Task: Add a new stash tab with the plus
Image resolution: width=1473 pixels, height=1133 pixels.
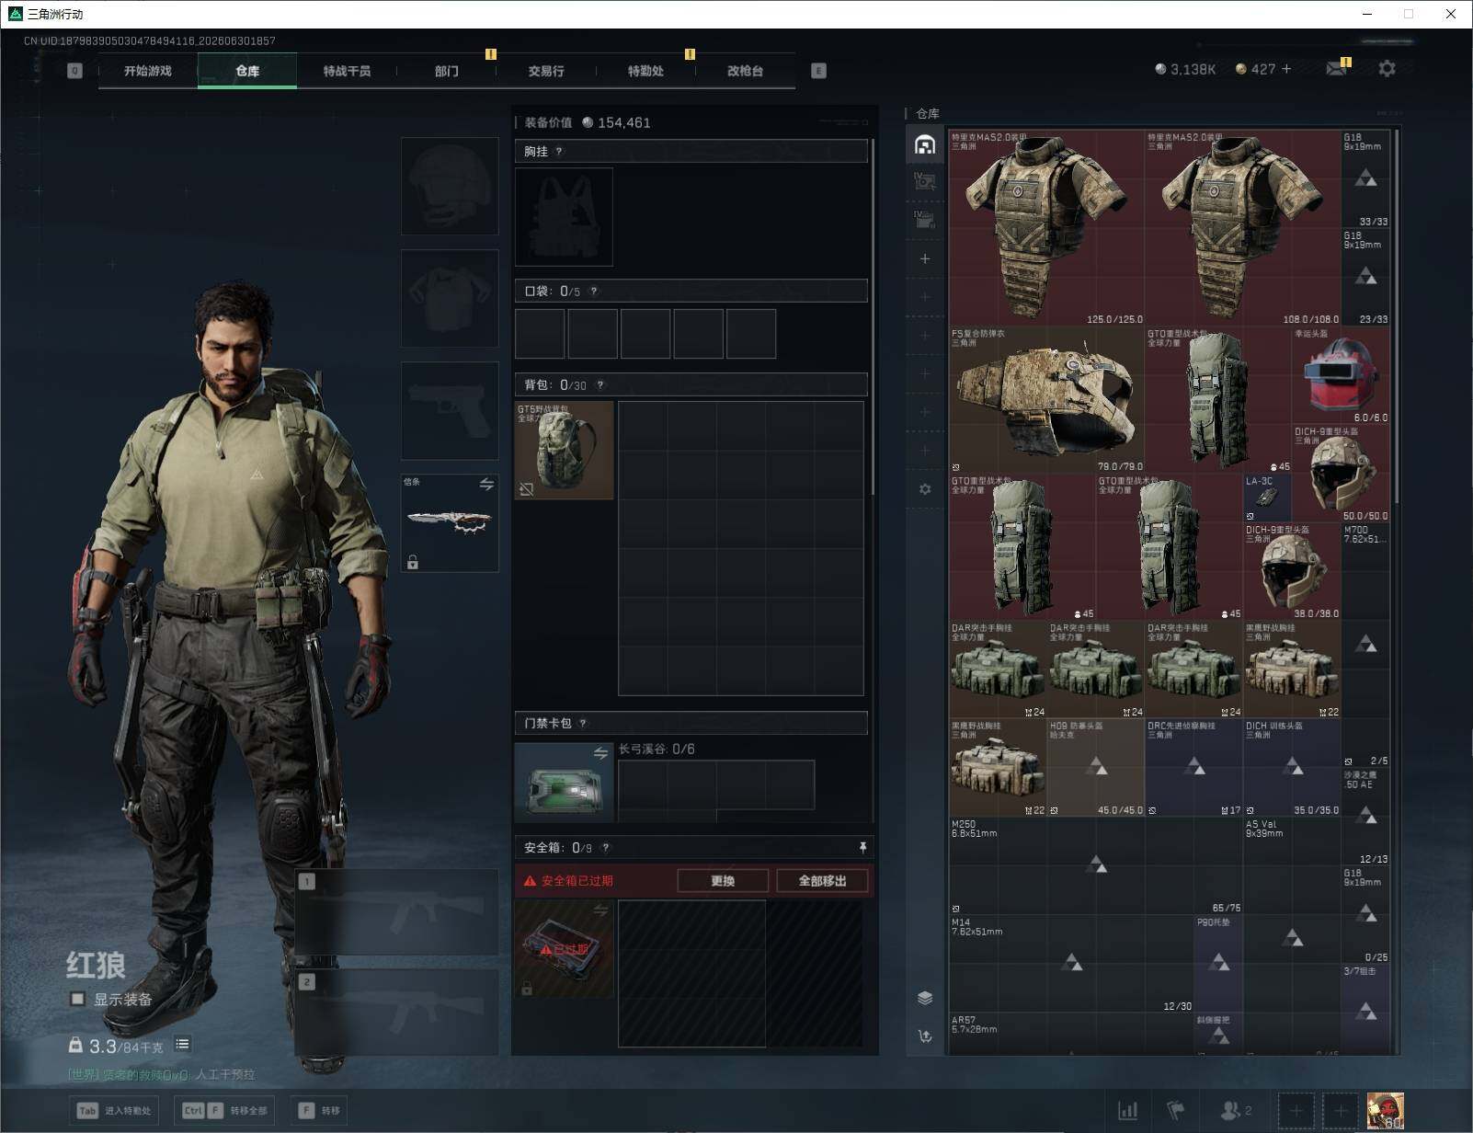Action: tap(925, 258)
